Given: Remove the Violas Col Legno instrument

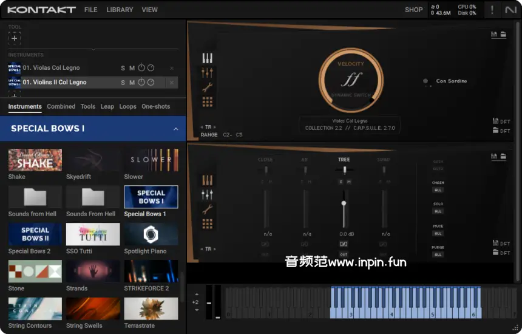Looking at the screenshot, I should pyautogui.click(x=172, y=68).
